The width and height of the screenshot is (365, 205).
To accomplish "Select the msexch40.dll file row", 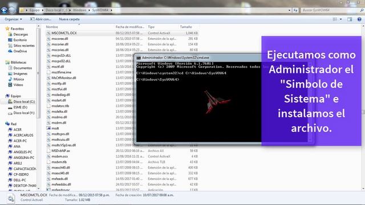I will (x=122, y=167).
